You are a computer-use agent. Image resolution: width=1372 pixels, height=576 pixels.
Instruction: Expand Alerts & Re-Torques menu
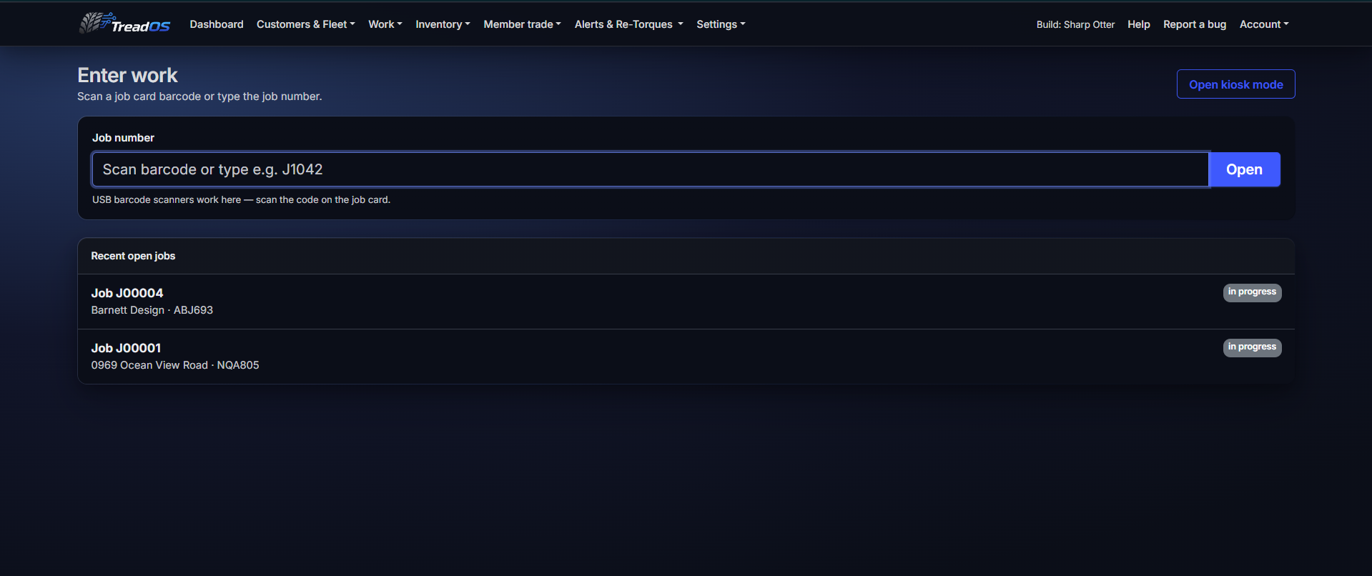(629, 24)
